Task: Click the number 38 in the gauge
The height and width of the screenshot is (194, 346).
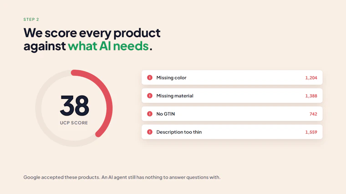Action: pos(74,106)
